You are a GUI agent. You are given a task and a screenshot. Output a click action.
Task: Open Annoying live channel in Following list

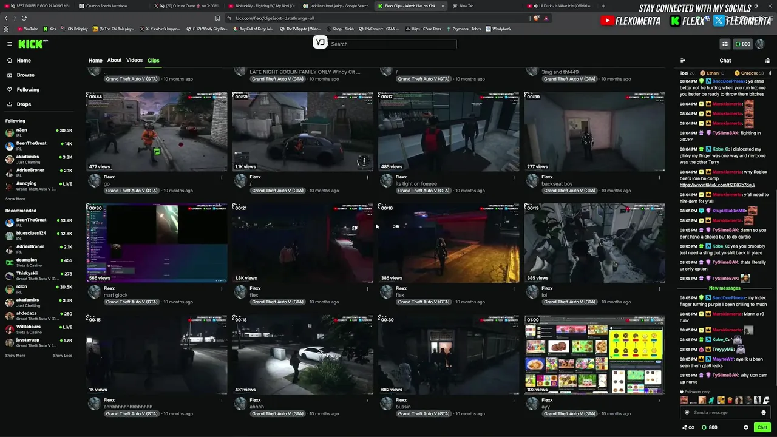(39, 186)
